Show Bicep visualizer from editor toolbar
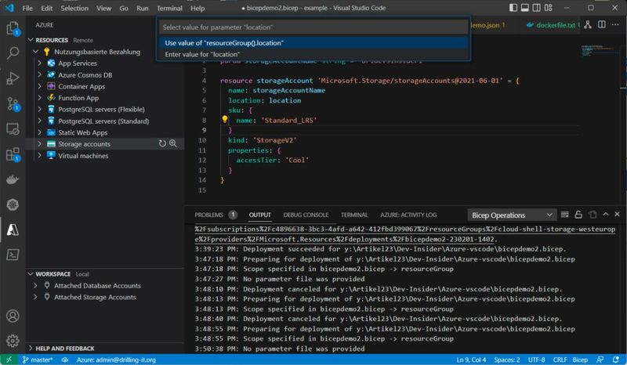 587,25
